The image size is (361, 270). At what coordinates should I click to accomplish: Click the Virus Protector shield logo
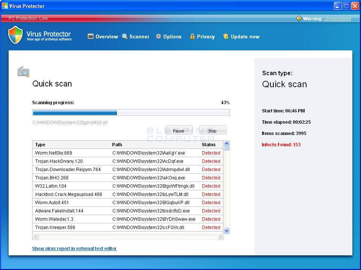[15, 35]
